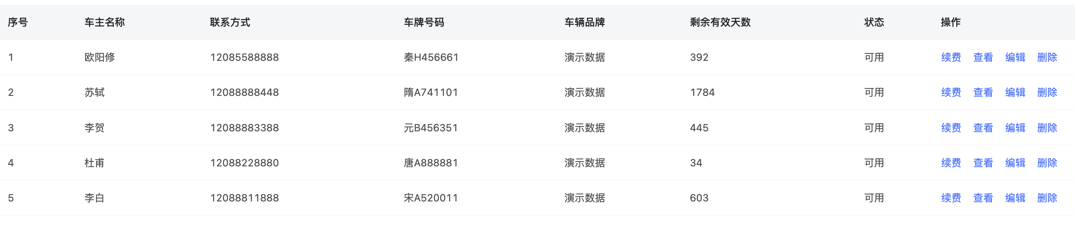
Task: Edit 李贺's entry with 编辑
Action: pos(1015,128)
